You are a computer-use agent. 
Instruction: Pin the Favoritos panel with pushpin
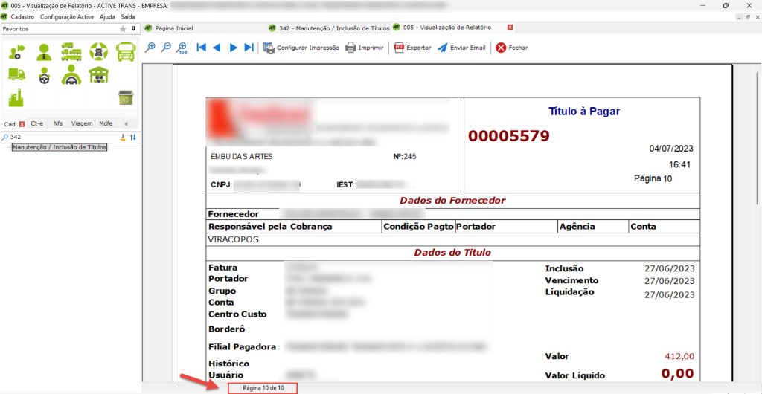click(x=133, y=29)
